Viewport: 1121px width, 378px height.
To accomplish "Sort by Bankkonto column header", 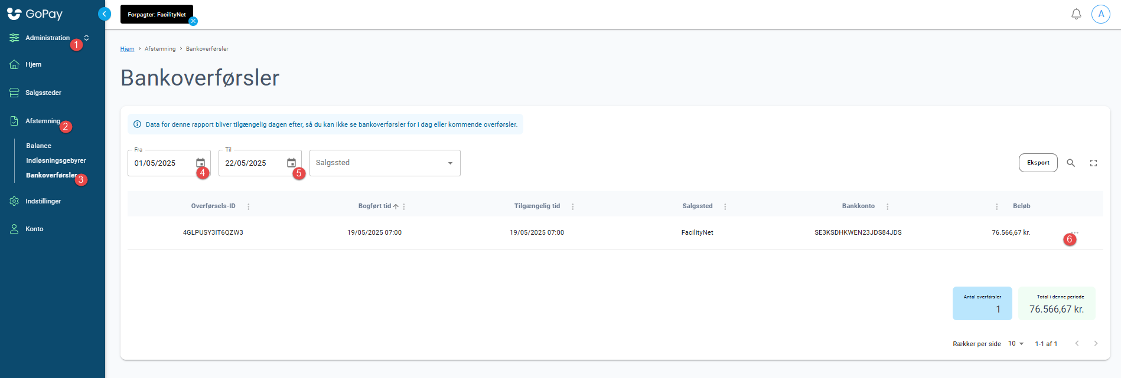I will [858, 206].
